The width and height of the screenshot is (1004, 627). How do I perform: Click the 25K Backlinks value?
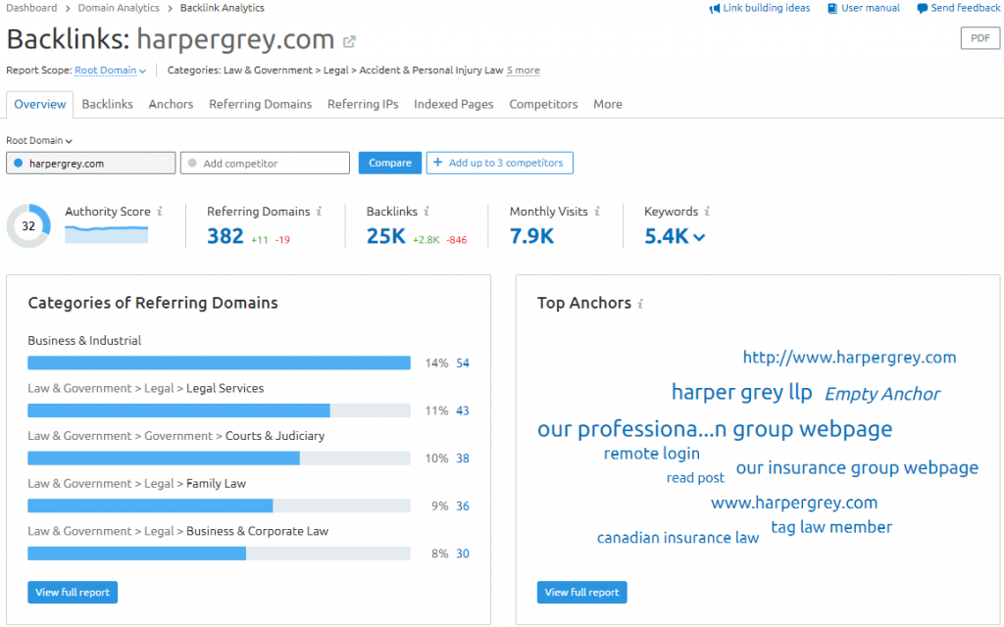386,237
